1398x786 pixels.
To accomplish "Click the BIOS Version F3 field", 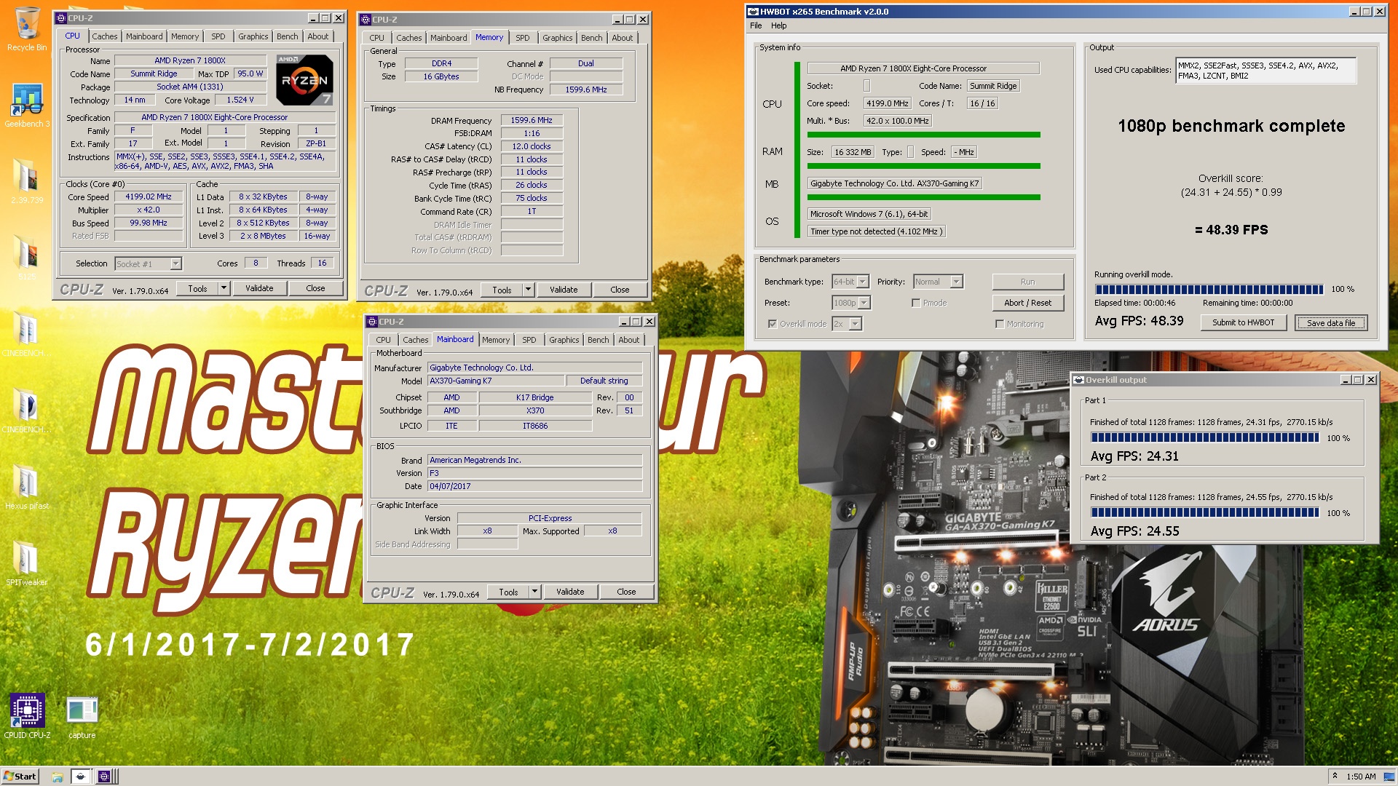I will 534,473.
